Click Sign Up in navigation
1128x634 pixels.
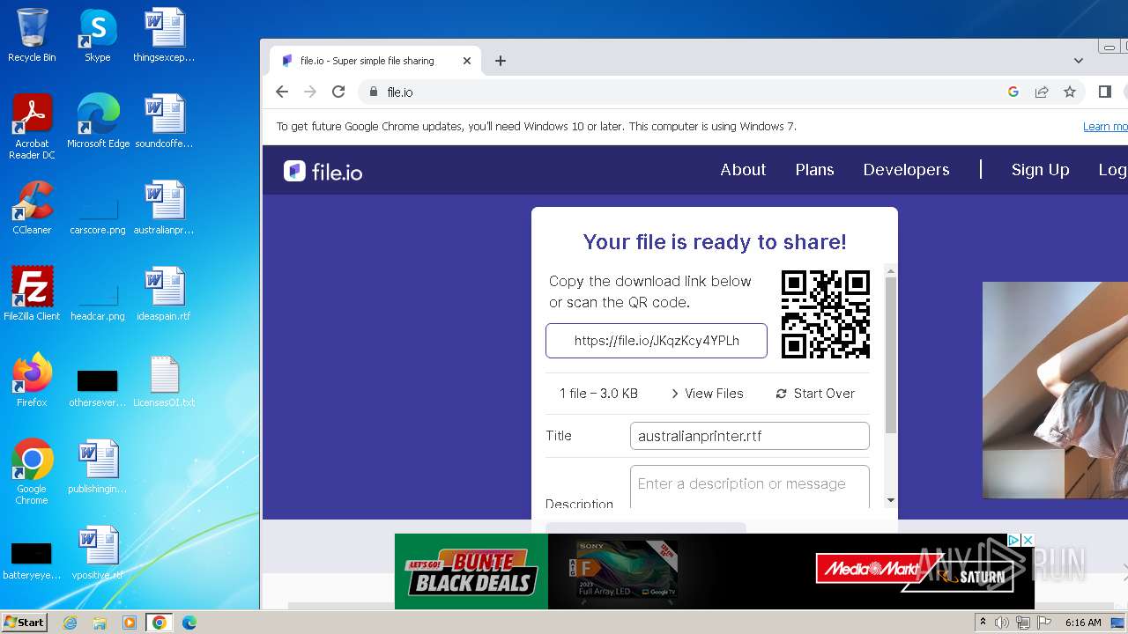(1040, 170)
